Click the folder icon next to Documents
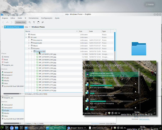This screenshot has height=130, width=162. pos(32,40)
